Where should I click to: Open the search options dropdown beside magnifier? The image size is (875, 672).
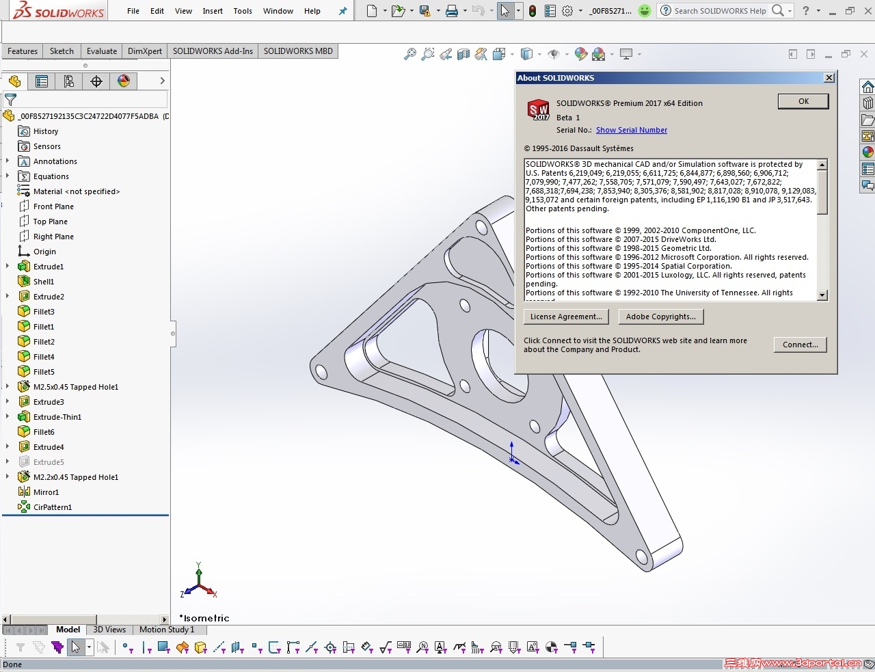(x=790, y=11)
